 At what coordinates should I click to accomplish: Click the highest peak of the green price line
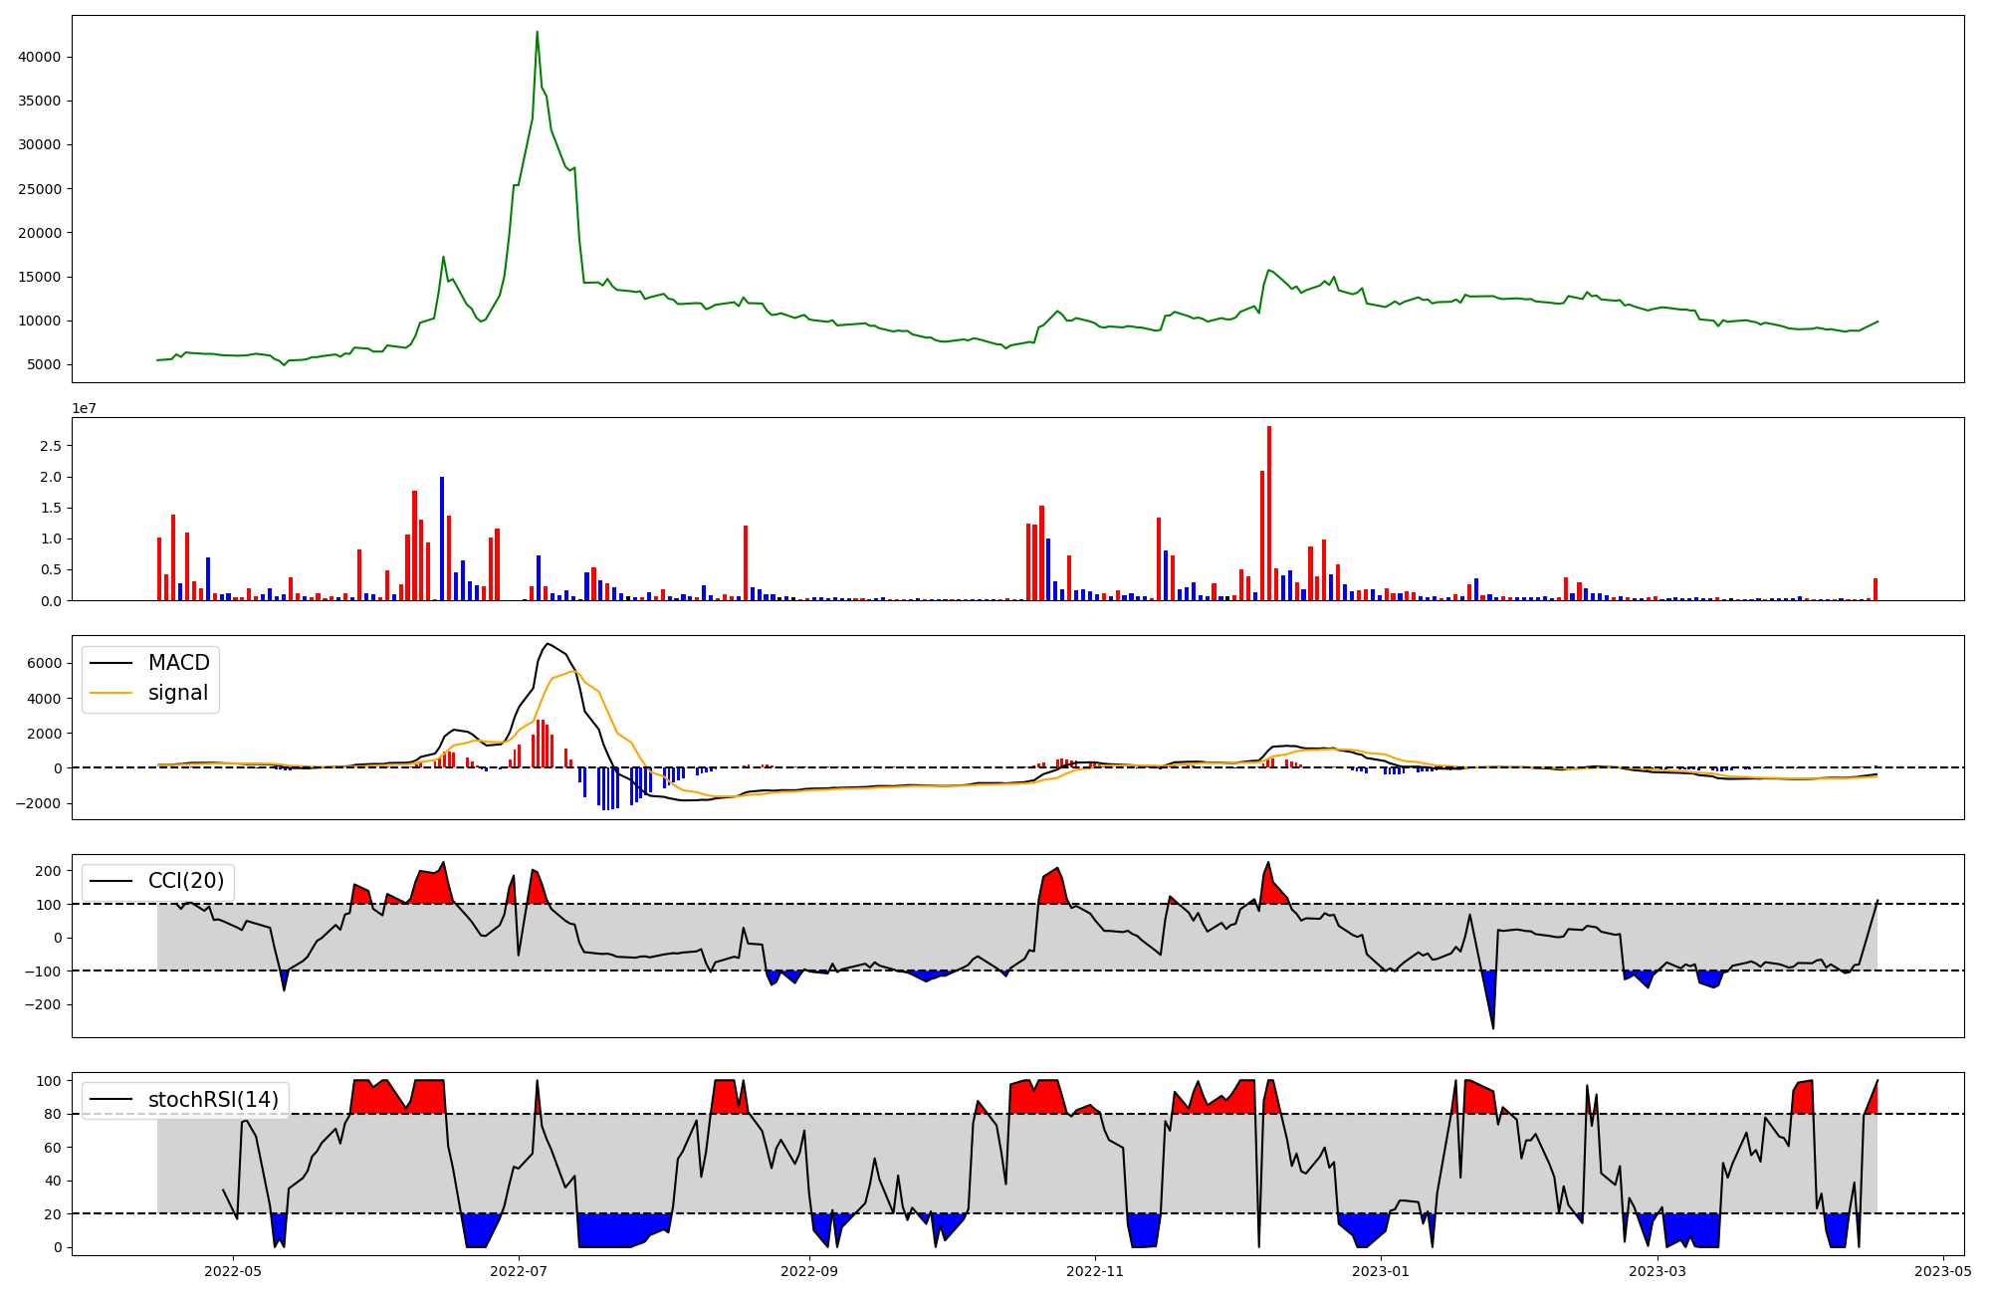click(x=537, y=32)
